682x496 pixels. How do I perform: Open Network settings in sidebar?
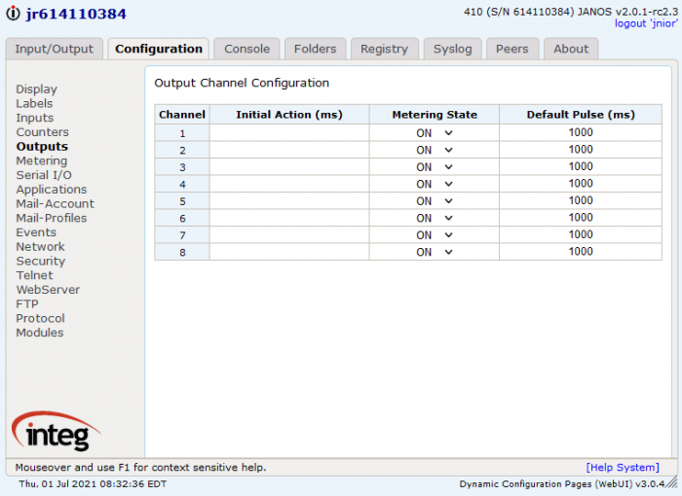40,247
